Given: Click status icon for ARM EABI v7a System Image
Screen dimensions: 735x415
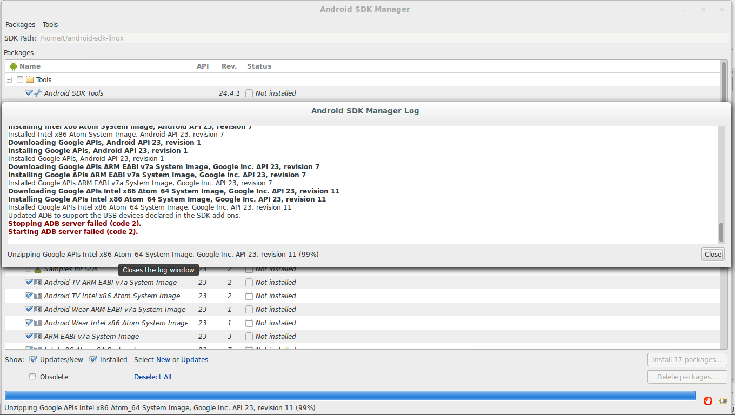Looking at the screenshot, I should coord(249,337).
